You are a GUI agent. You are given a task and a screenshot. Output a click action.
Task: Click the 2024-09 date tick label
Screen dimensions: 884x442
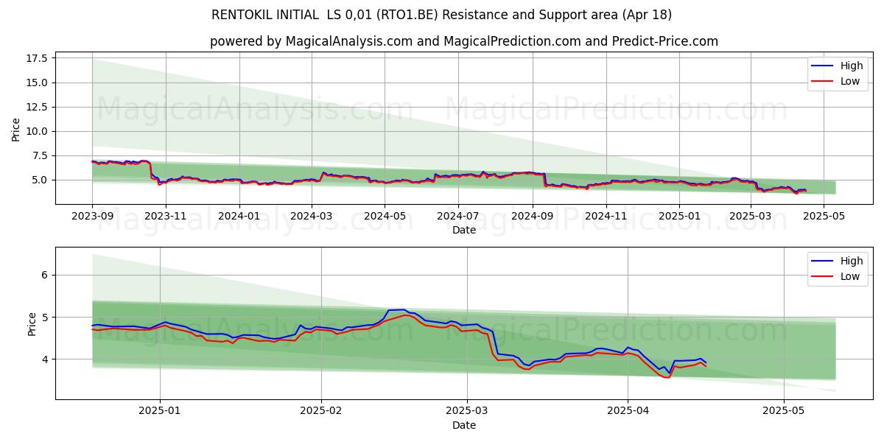532,216
